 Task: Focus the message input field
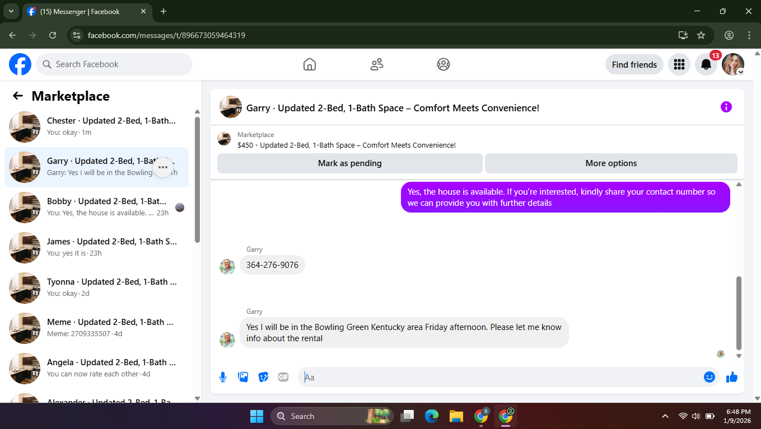point(502,377)
